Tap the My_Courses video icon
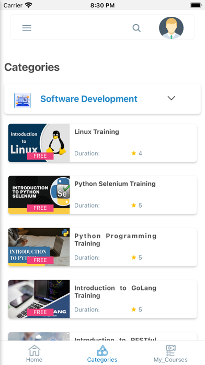The width and height of the screenshot is (205, 365). 170,350
